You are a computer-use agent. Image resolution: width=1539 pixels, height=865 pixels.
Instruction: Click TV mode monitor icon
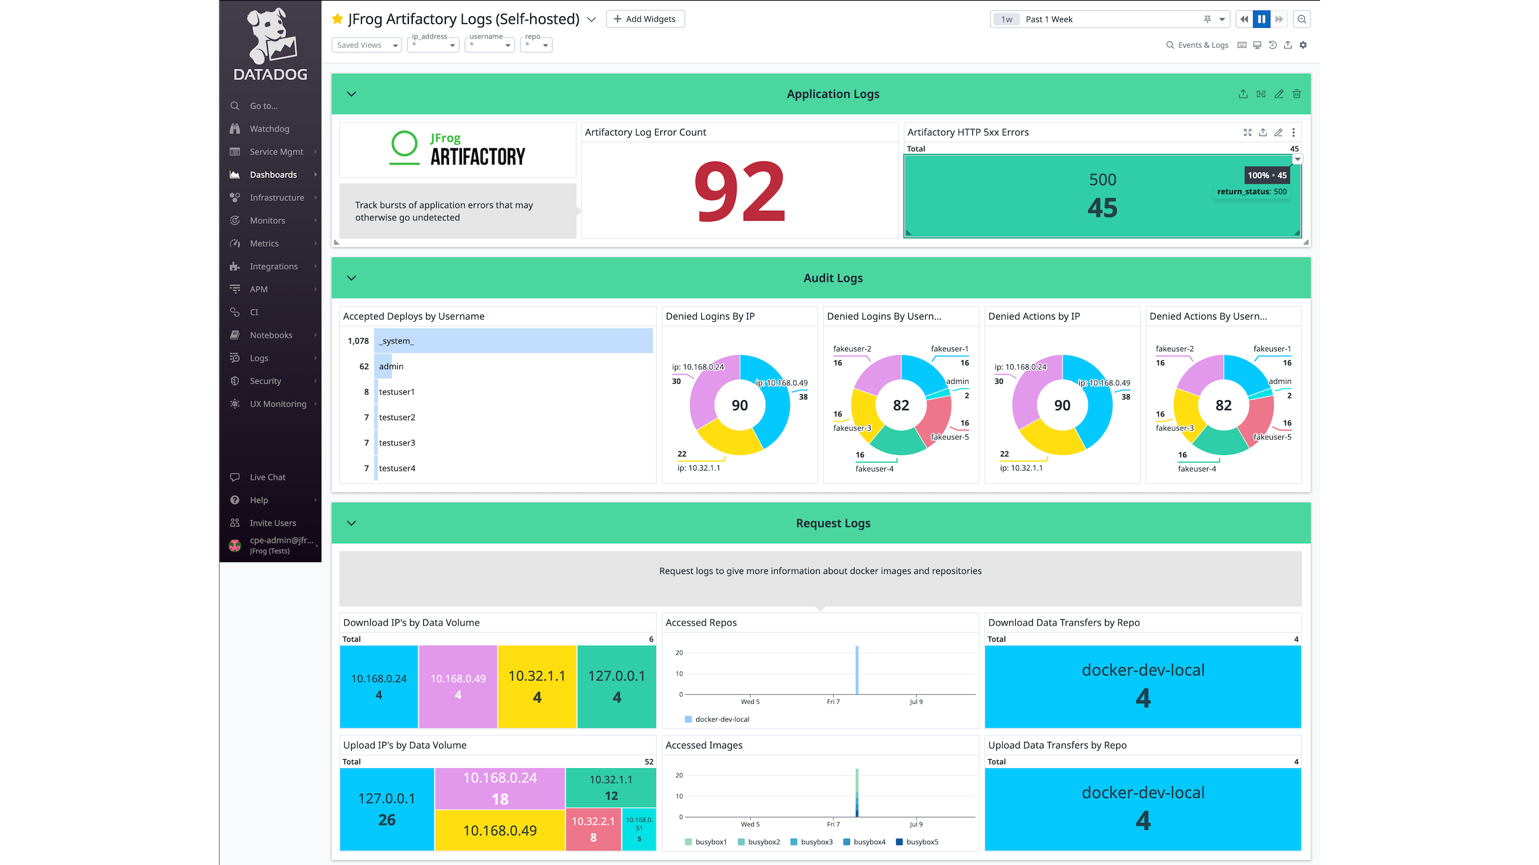[x=1257, y=45]
